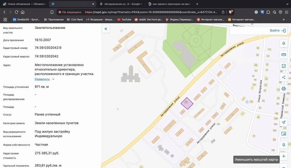Click the Войти login button

pyautogui.click(x=278, y=30)
